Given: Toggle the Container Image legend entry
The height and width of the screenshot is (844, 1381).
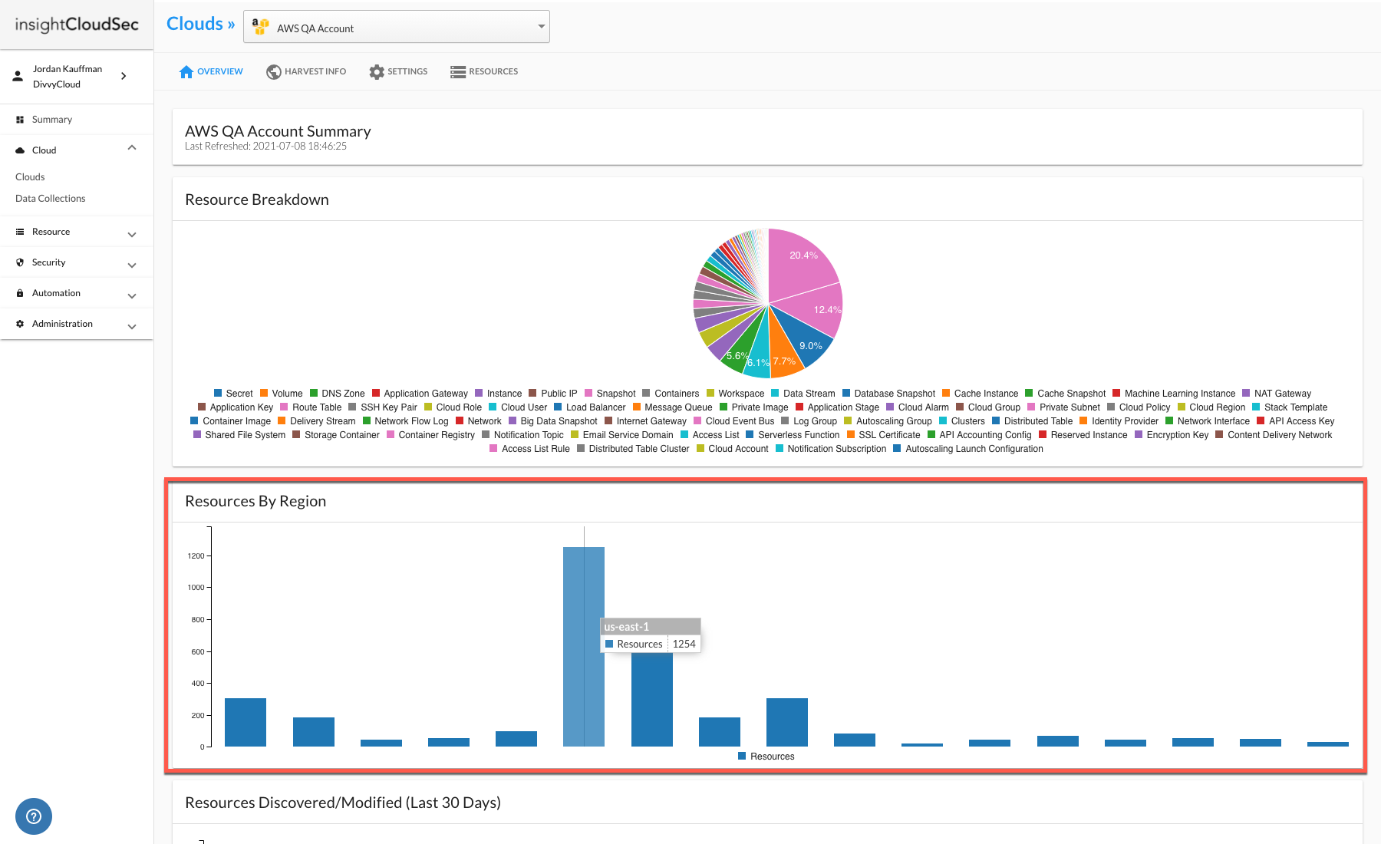Looking at the screenshot, I should coord(231,421).
